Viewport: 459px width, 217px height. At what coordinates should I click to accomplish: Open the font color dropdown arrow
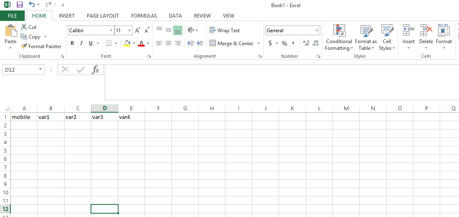coord(148,43)
